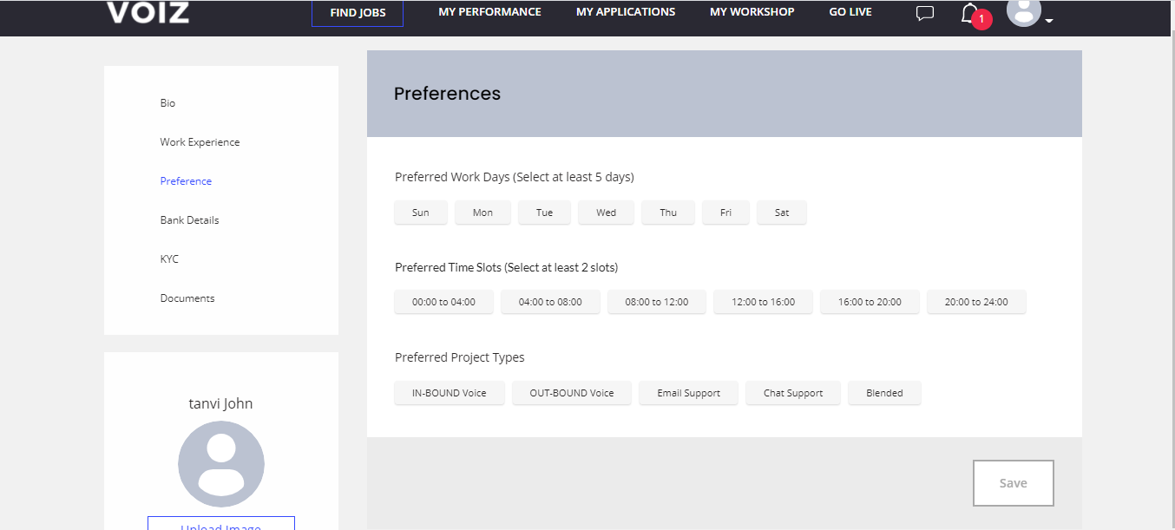Open the chat messages icon

pyautogui.click(x=925, y=13)
